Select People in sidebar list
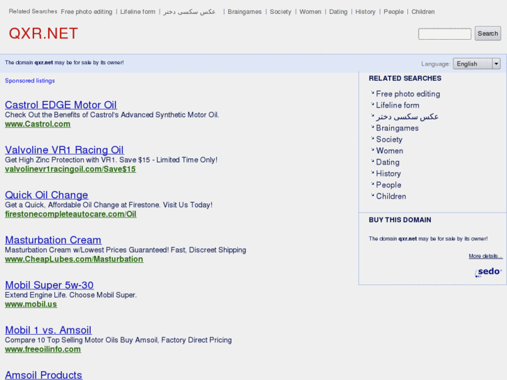Image resolution: width=507 pixels, height=380 pixels. click(388, 185)
